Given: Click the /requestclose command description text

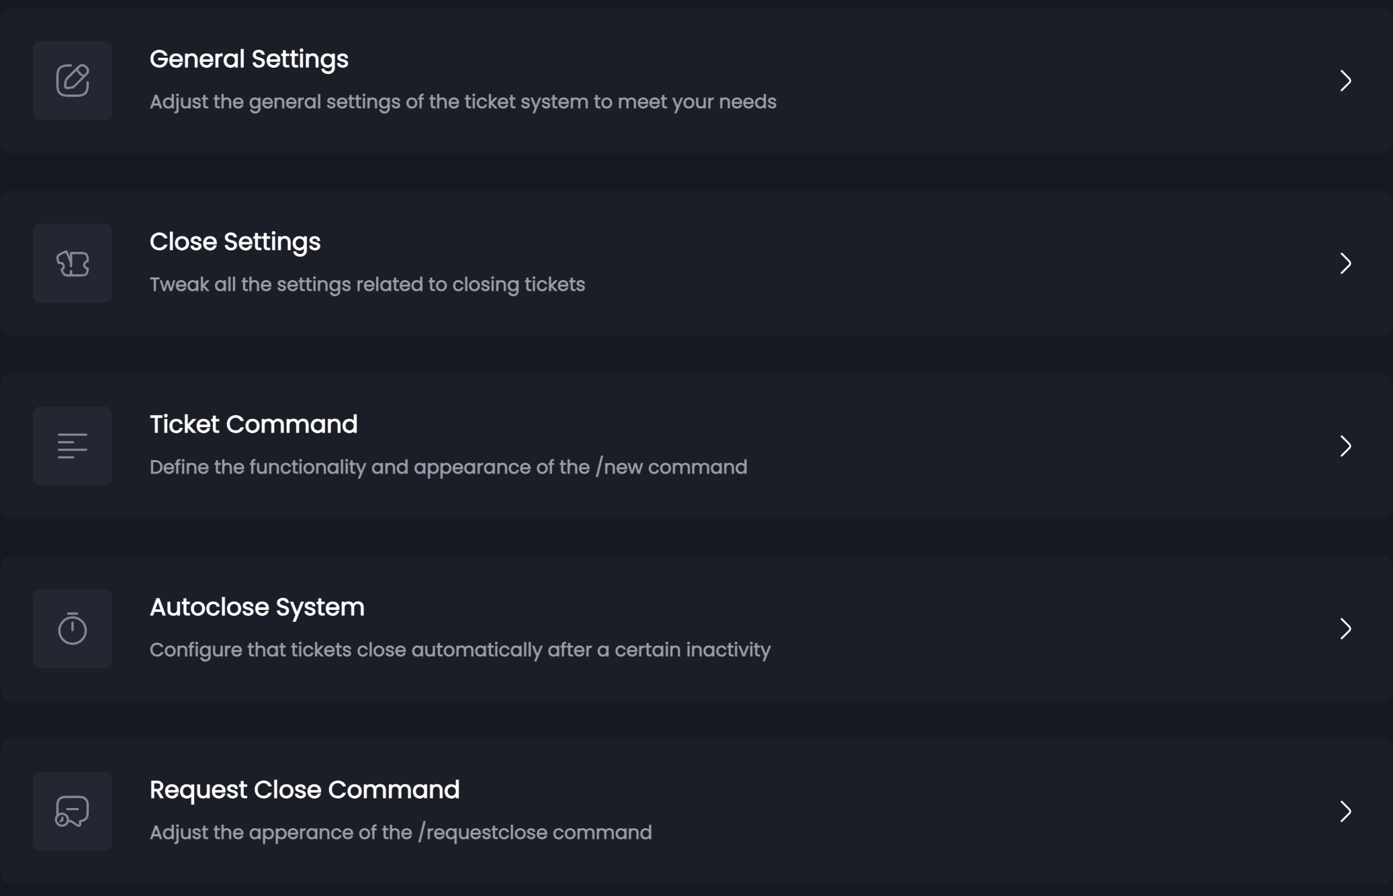Looking at the screenshot, I should click(x=400, y=833).
